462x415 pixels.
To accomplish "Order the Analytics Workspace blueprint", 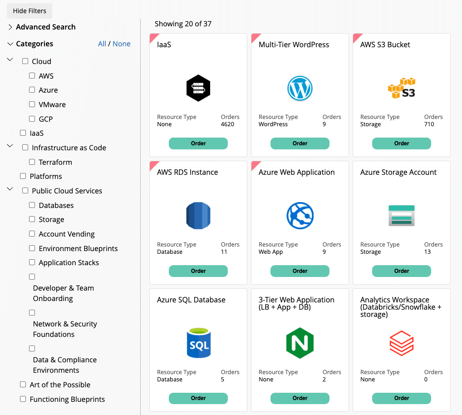I will pyautogui.click(x=402, y=398).
